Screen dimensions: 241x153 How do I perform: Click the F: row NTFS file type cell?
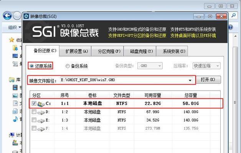[122, 128]
